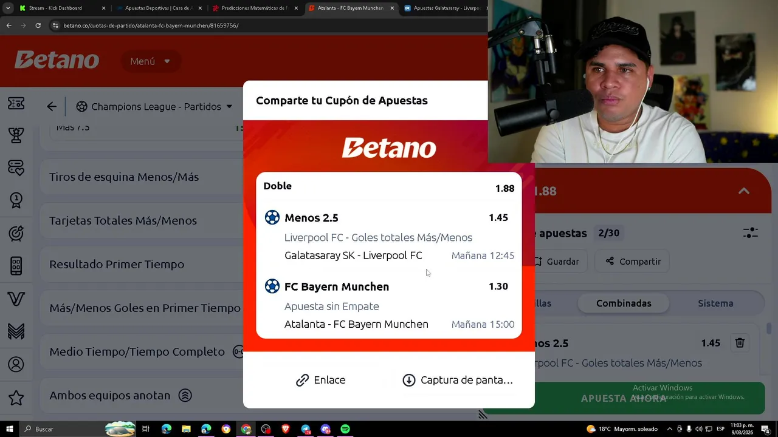Click the Betano logo in the header
The width and height of the screenshot is (778, 437).
(x=57, y=60)
